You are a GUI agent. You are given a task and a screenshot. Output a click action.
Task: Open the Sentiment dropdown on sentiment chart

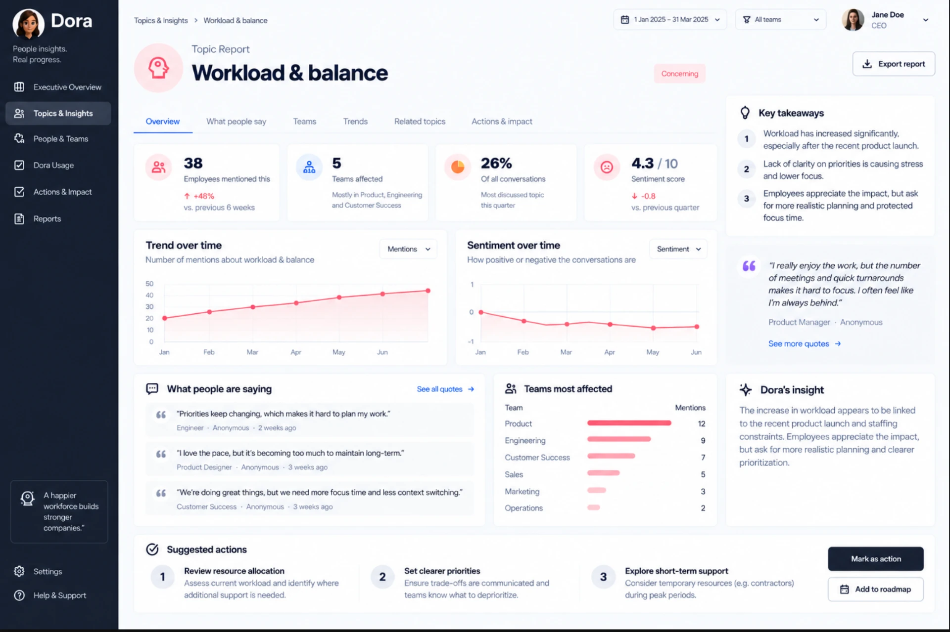click(678, 249)
